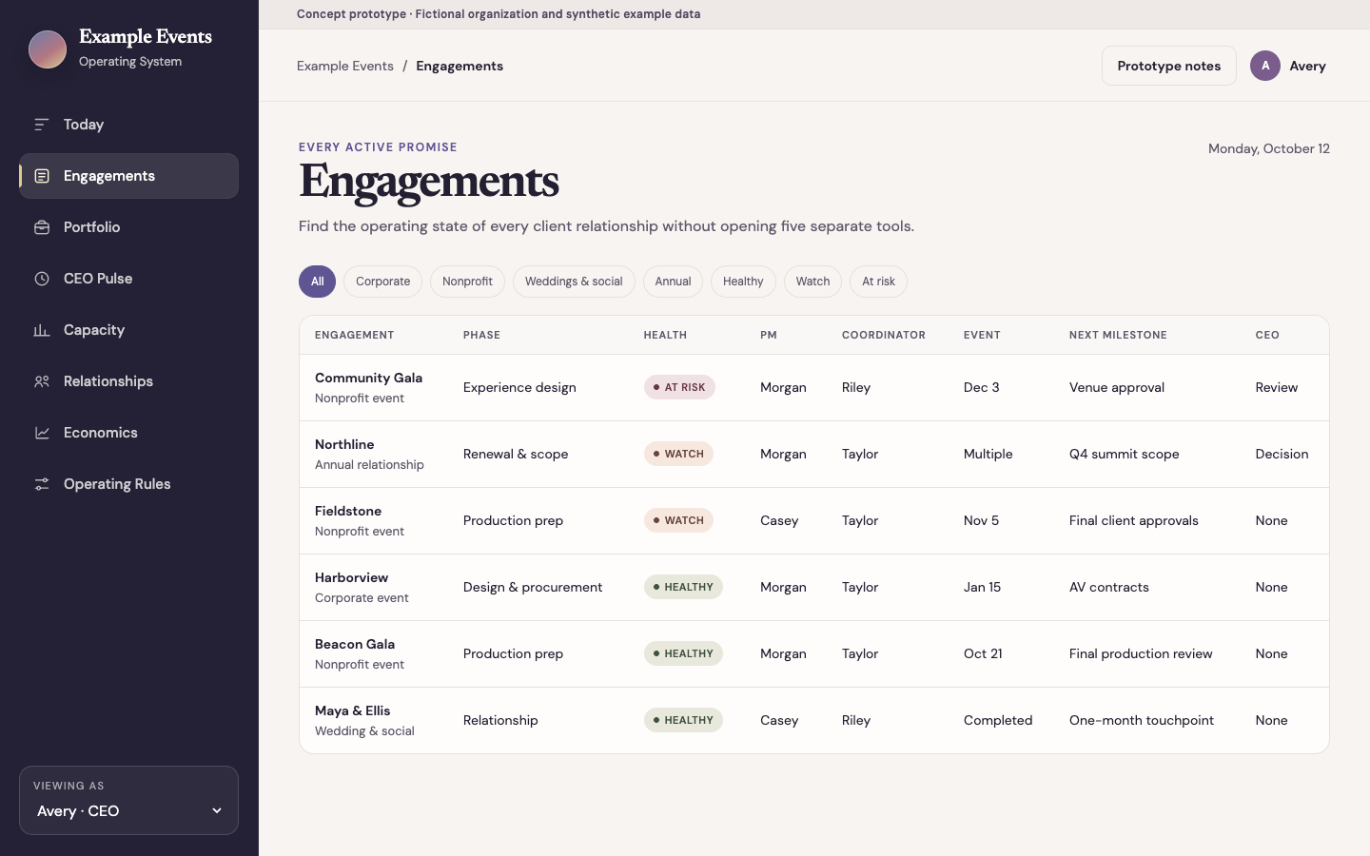The width and height of the screenshot is (1370, 856).
Task: Click the Beacon Gala engagement name
Action: 355,644
